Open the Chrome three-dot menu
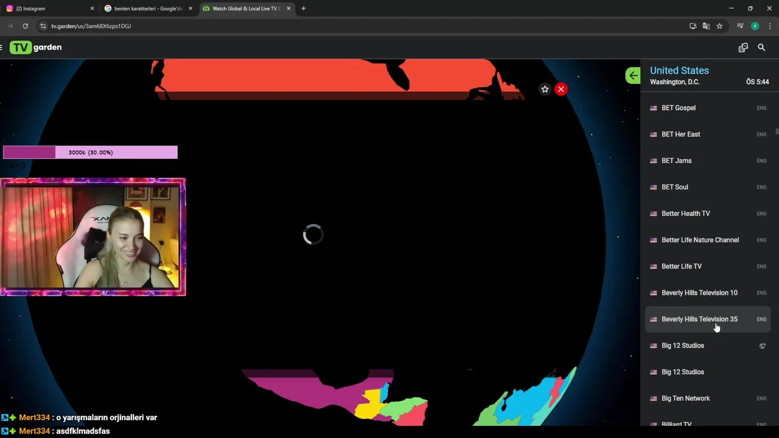Viewport: 779px width, 438px height. (770, 26)
